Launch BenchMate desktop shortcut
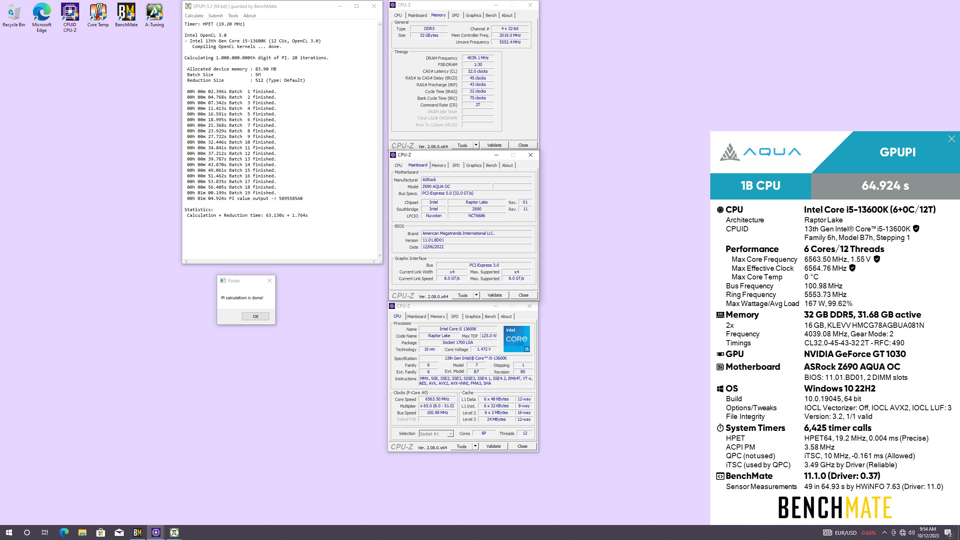The image size is (960, 540). pyautogui.click(x=126, y=15)
